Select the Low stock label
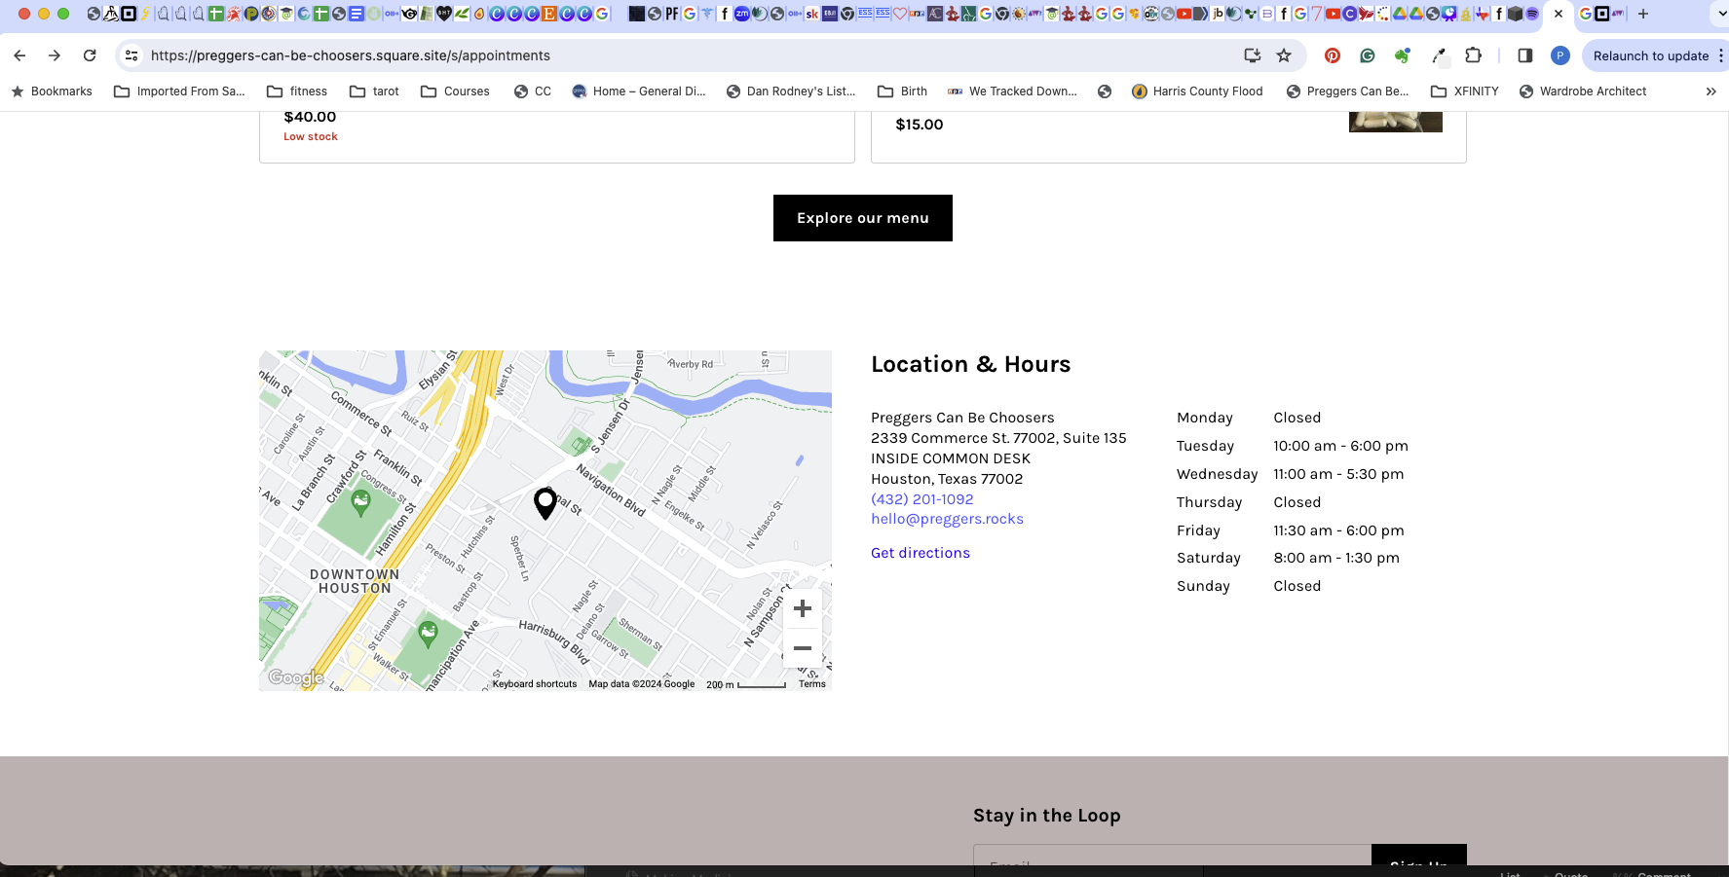 coord(311,136)
